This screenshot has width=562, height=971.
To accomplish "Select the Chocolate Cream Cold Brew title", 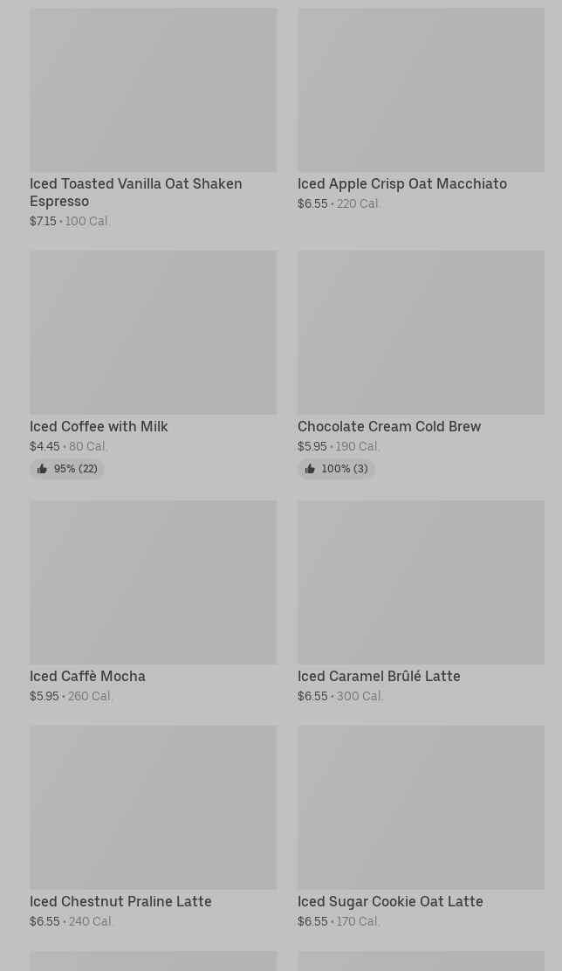I will click(388, 427).
